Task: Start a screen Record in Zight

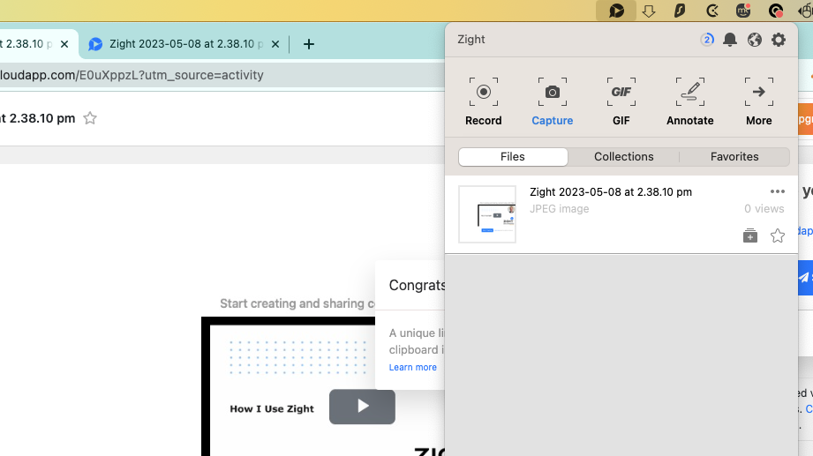Action: 483,102
